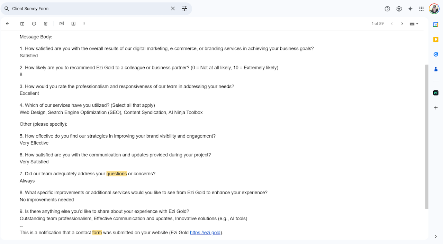The image size is (443, 244).
Task: Open Google Tasks in side panel
Action: click(x=436, y=55)
